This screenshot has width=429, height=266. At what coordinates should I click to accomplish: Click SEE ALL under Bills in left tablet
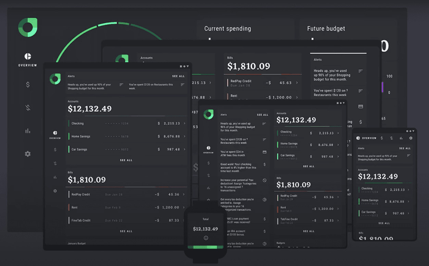tap(126, 231)
